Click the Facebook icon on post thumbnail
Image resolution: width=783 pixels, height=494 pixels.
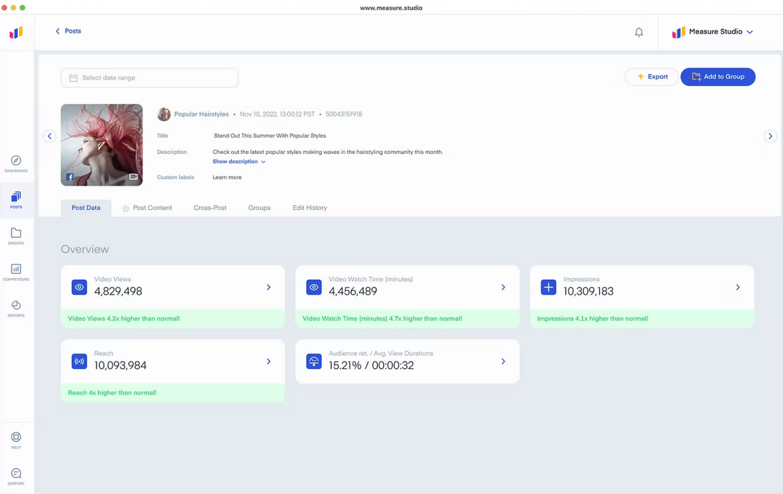pos(70,177)
